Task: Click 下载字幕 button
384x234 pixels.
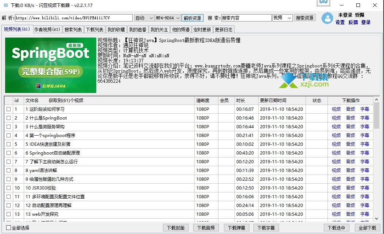Action: [x=266, y=228]
